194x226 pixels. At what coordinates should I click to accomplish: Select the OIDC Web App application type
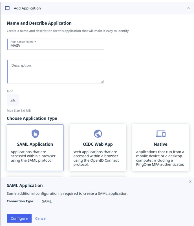(98, 148)
